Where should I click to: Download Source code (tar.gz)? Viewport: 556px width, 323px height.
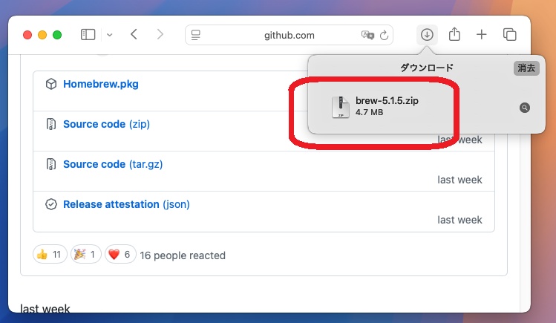coord(113,164)
